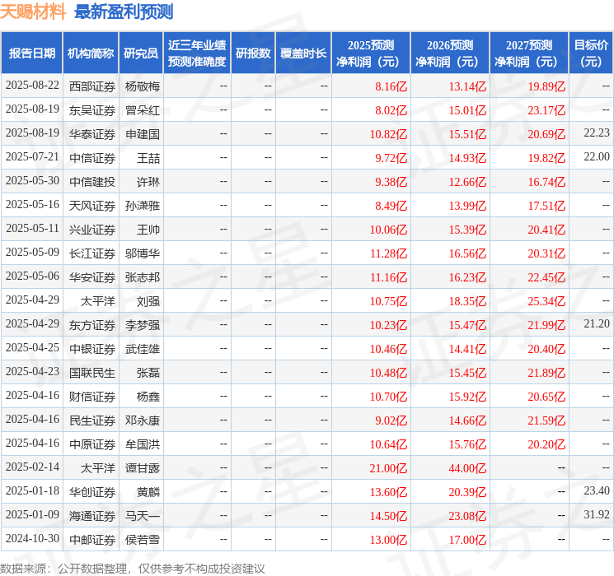Select the 2024-10-30 report date cell

[32, 540]
